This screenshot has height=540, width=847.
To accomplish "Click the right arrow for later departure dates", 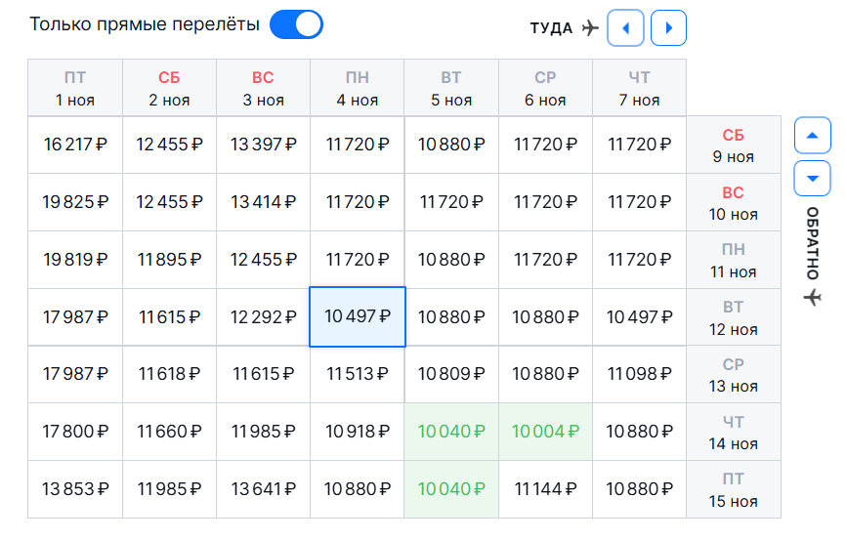I will pyautogui.click(x=668, y=28).
